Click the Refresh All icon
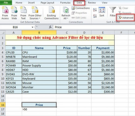The width and height of the screenshot is (135, 116). click(x=66, y=10)
